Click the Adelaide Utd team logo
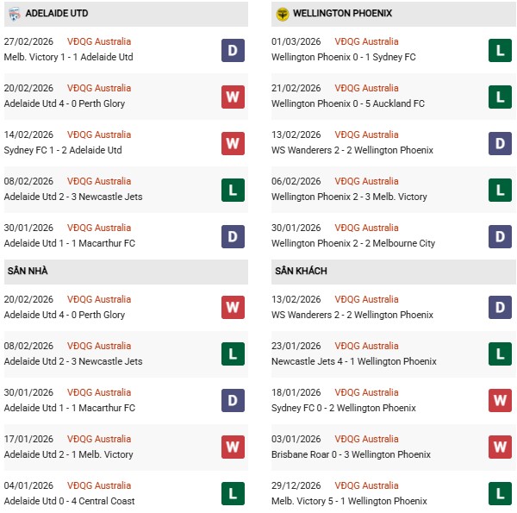Viewport: 517px width, 513px height. [13, 14]
